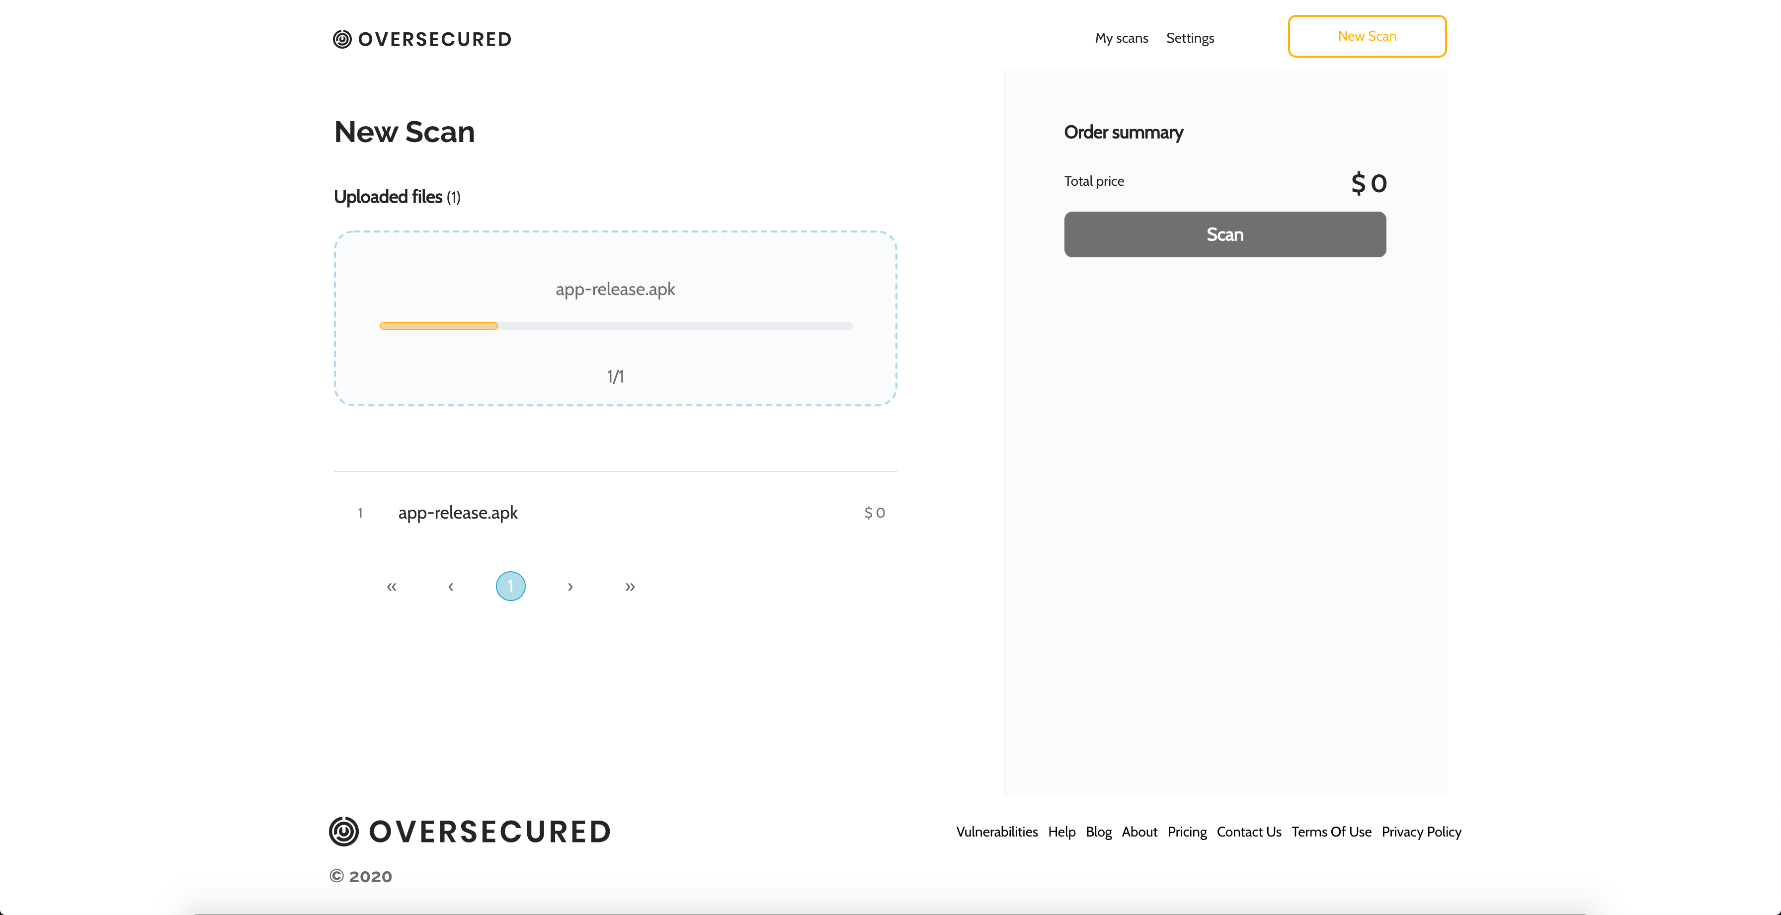
Task: Open Contact Us from the footer
Action: [x=1249, y=832]
